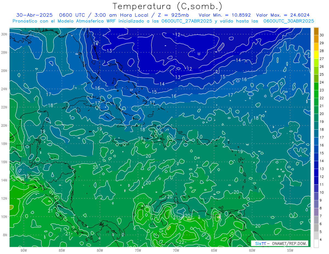The image size is (329, 254).
Task: Click the bright green swatch between 22 and 23
Action: (316, 94)
